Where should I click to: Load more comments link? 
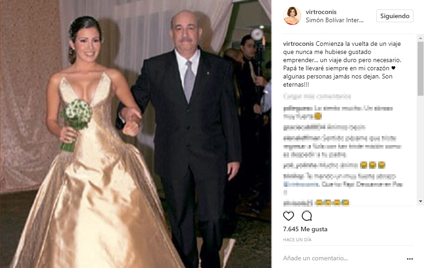[317, 96]
